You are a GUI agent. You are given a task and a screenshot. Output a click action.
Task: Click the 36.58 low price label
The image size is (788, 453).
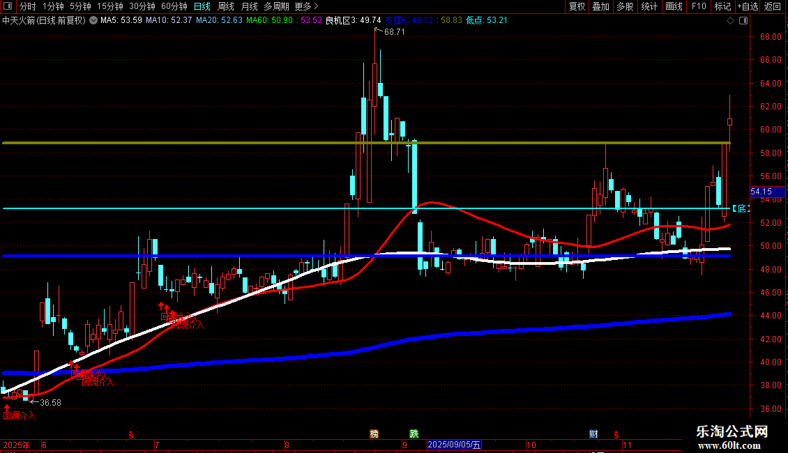[x=50, y=403]
